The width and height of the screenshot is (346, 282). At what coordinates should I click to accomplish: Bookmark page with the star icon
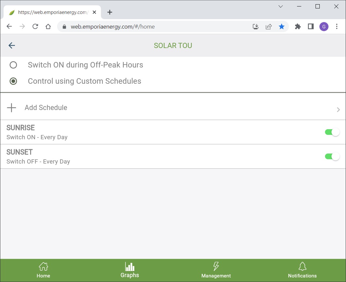281,27
